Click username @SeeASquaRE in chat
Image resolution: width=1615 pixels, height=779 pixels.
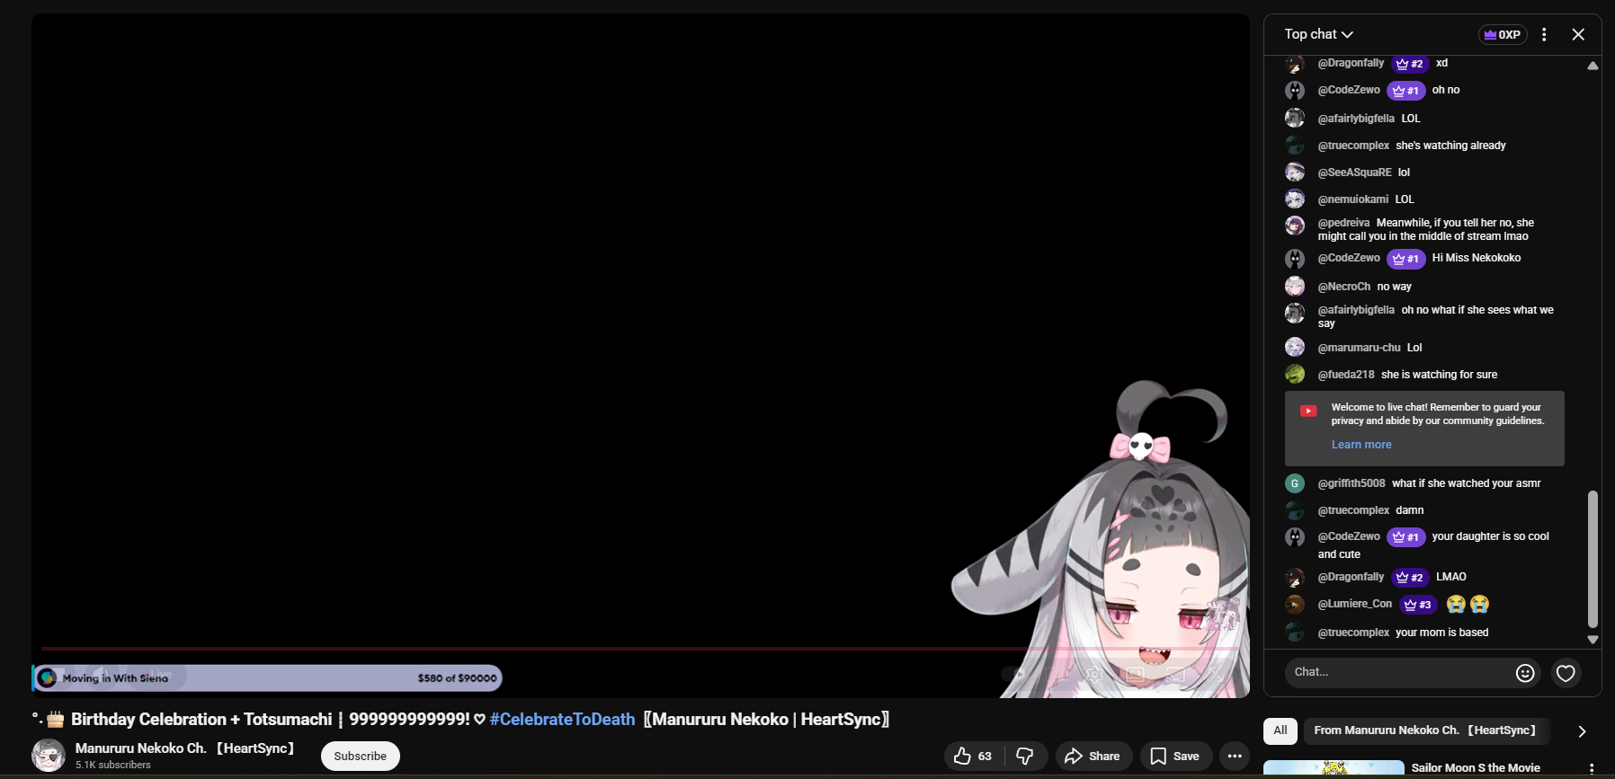click(x=1355, y=173)
